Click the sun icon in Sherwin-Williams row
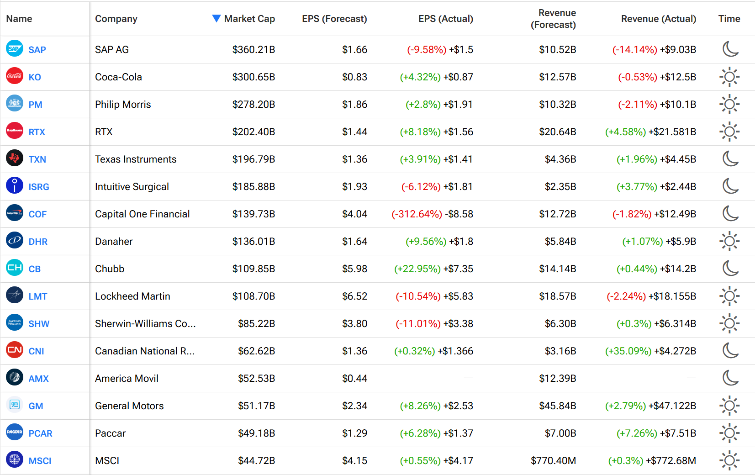 coord(729,323)
